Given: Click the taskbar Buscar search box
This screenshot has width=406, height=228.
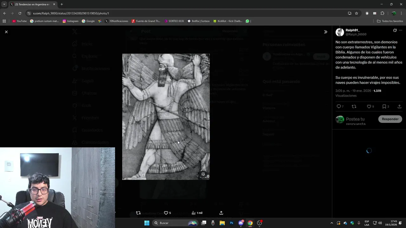Looking at the screenshot, I should coord(175,223).
